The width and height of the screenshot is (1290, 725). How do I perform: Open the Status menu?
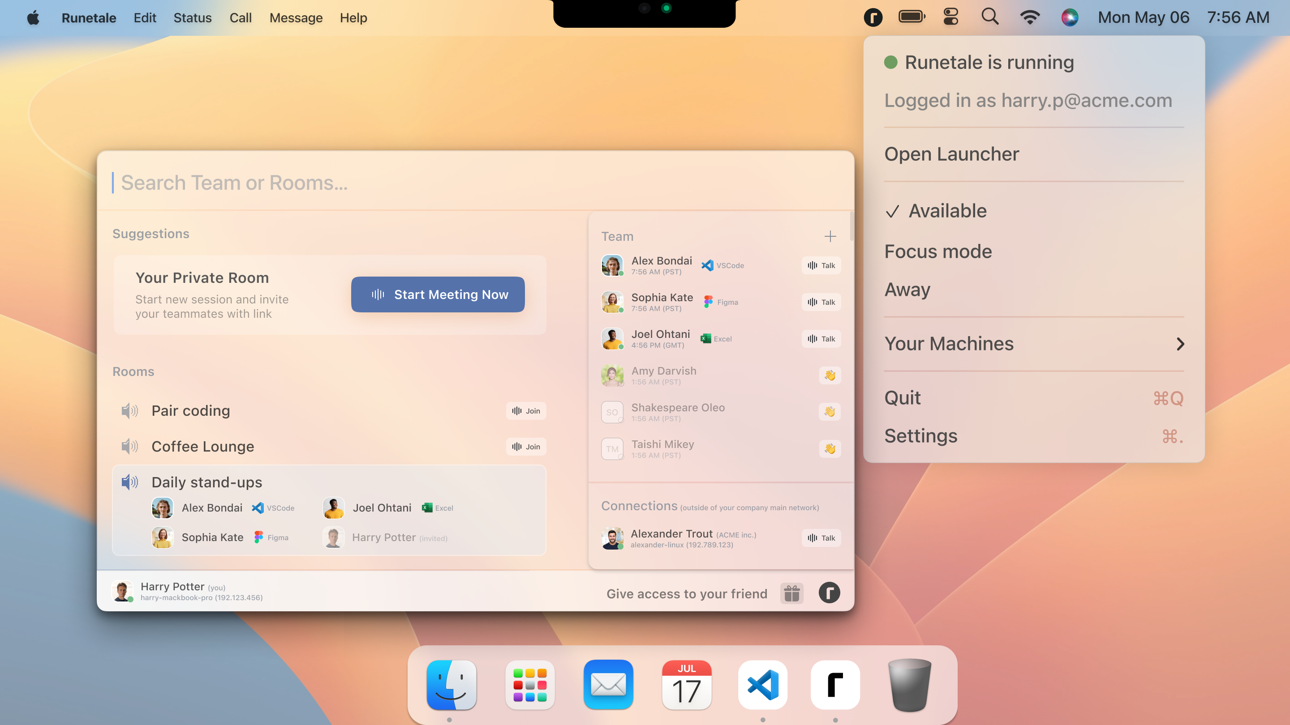(192, 18)
